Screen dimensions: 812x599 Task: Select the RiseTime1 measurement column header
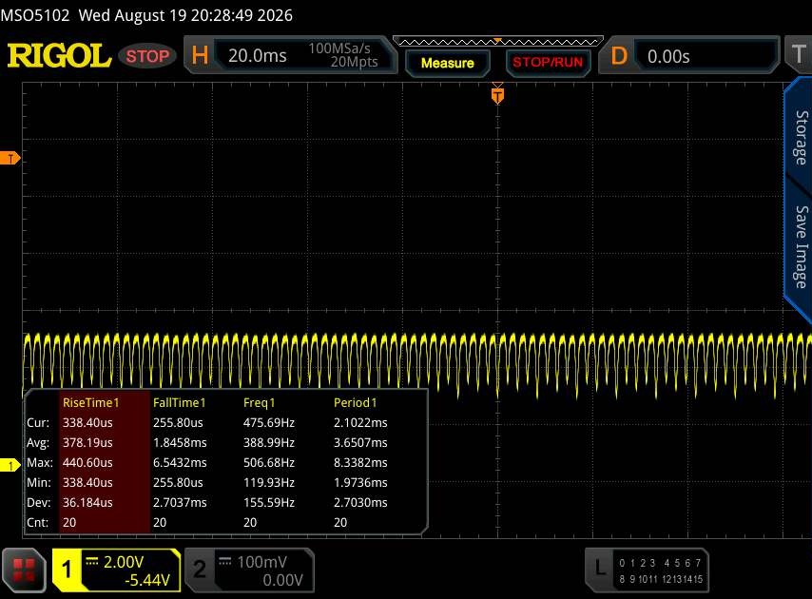pyautogui.click(x=90, y=403)
